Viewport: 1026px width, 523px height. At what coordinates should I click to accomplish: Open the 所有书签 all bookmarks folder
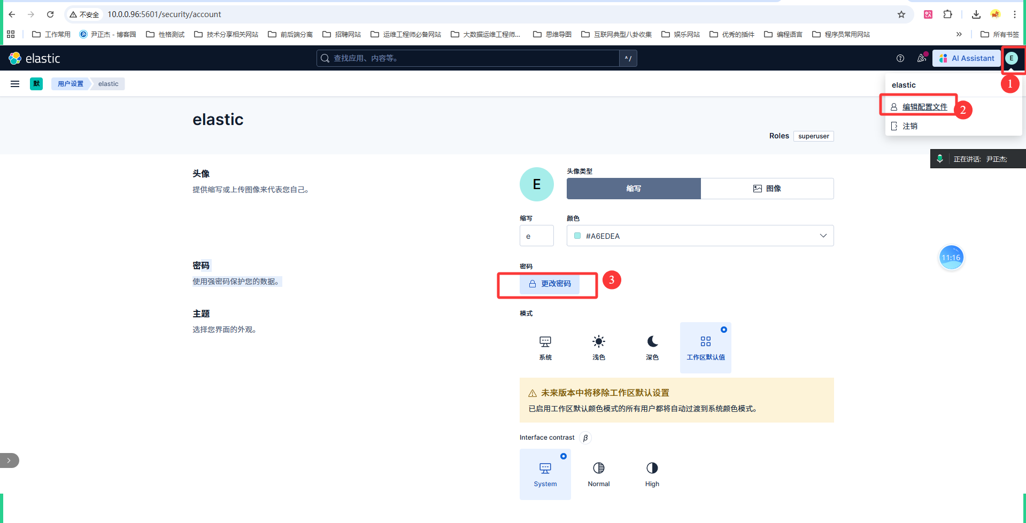pos(1000,34)
